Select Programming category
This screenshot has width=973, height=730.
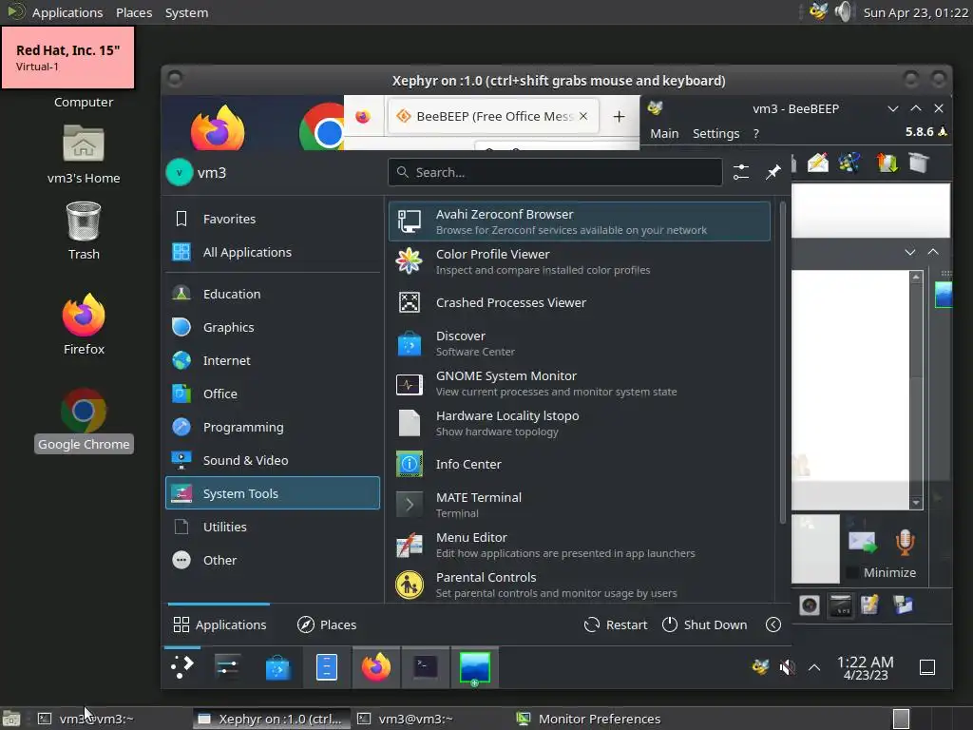273,427
